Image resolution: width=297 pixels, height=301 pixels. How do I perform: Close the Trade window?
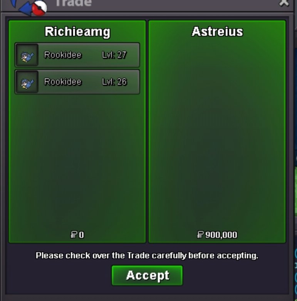point(284,3)
